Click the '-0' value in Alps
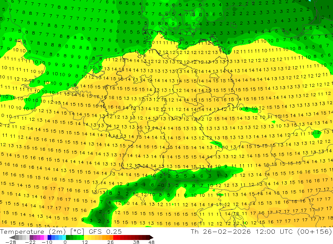This screenshot has width=333, height=244. (x=161, y=185)
